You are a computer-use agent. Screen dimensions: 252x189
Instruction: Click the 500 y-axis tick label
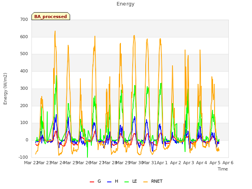coord(24,54)
